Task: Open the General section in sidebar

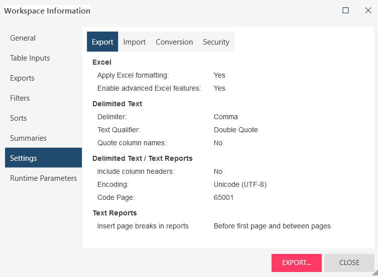Action: (x=23, y=38)
